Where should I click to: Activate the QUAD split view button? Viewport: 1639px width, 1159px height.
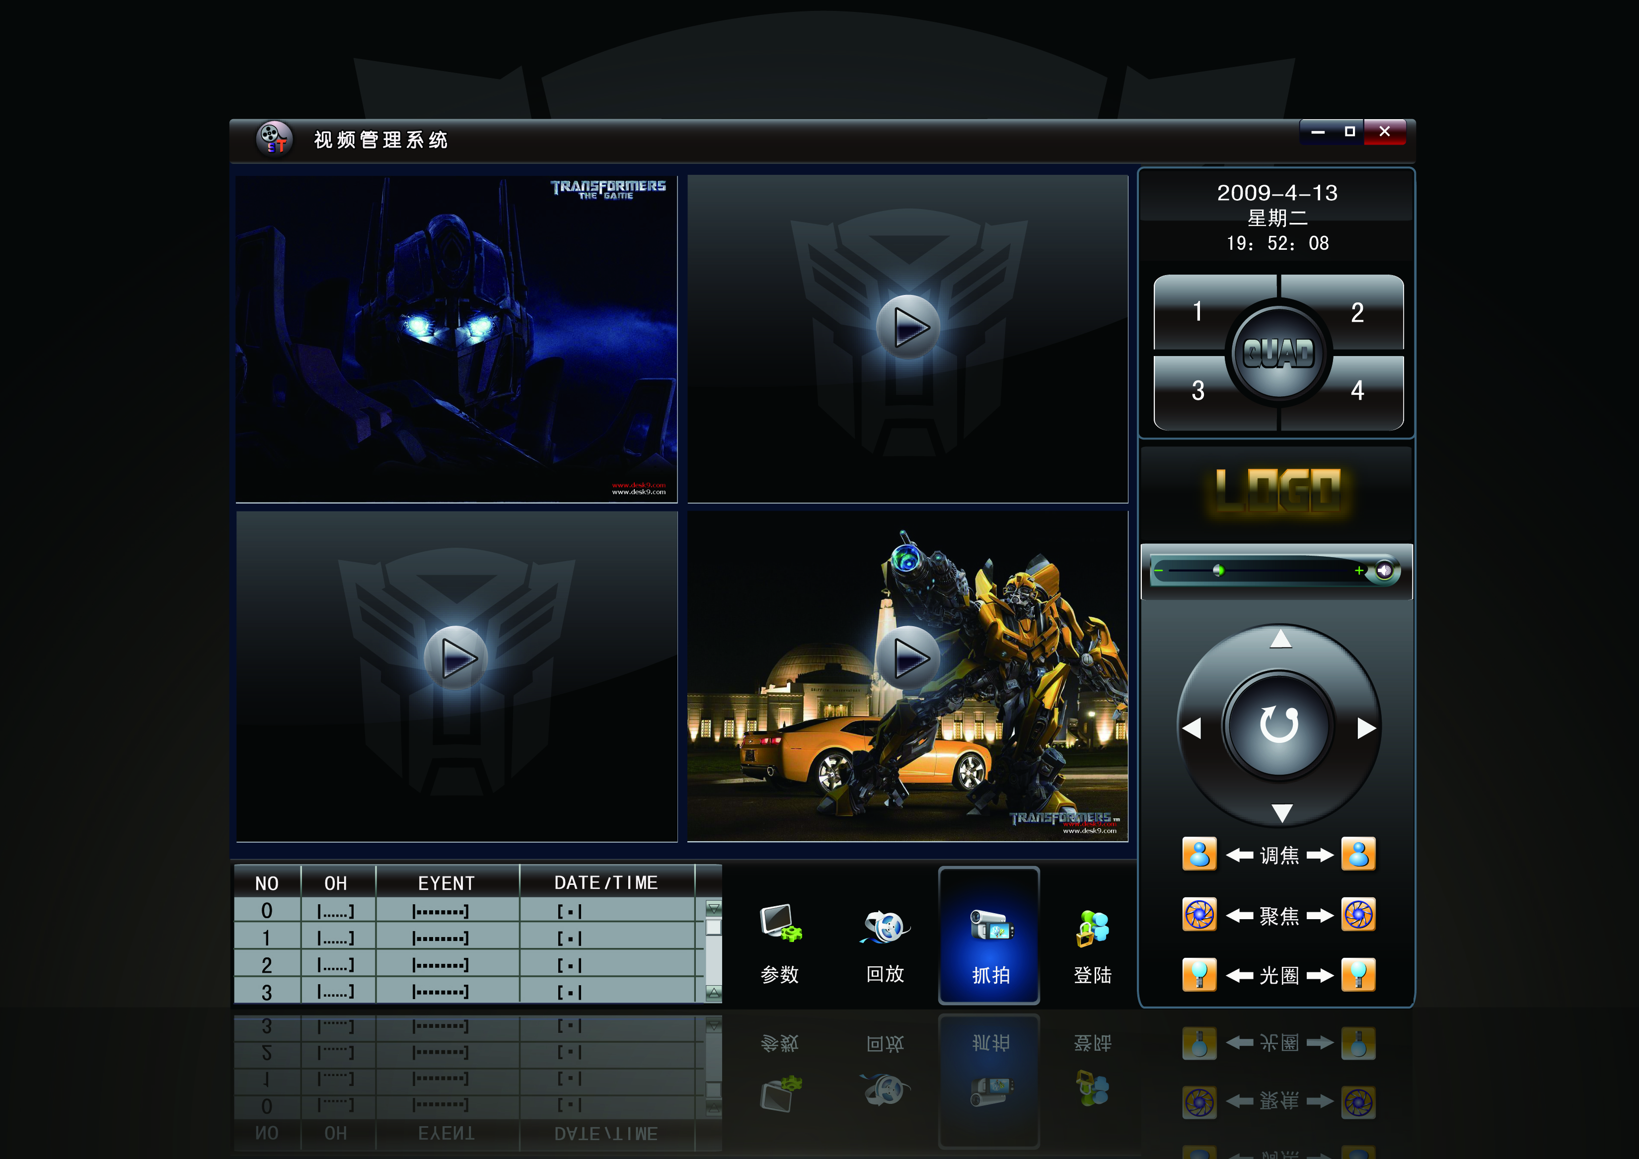[x=1278, y=353]
